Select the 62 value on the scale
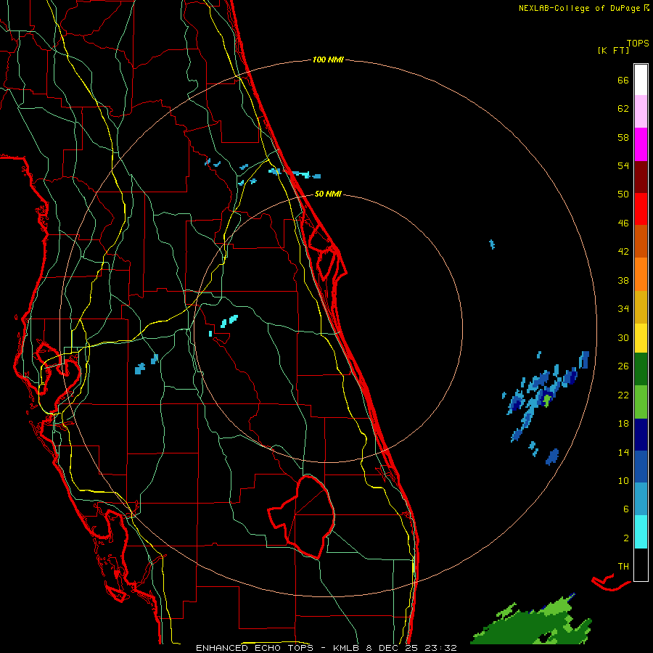The width and height of the screenshot is (653, 653). (623, 108)
